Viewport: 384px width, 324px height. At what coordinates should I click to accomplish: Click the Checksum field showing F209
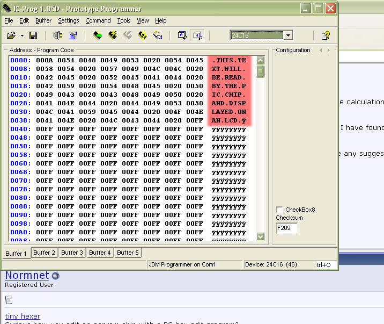point(287,228)
